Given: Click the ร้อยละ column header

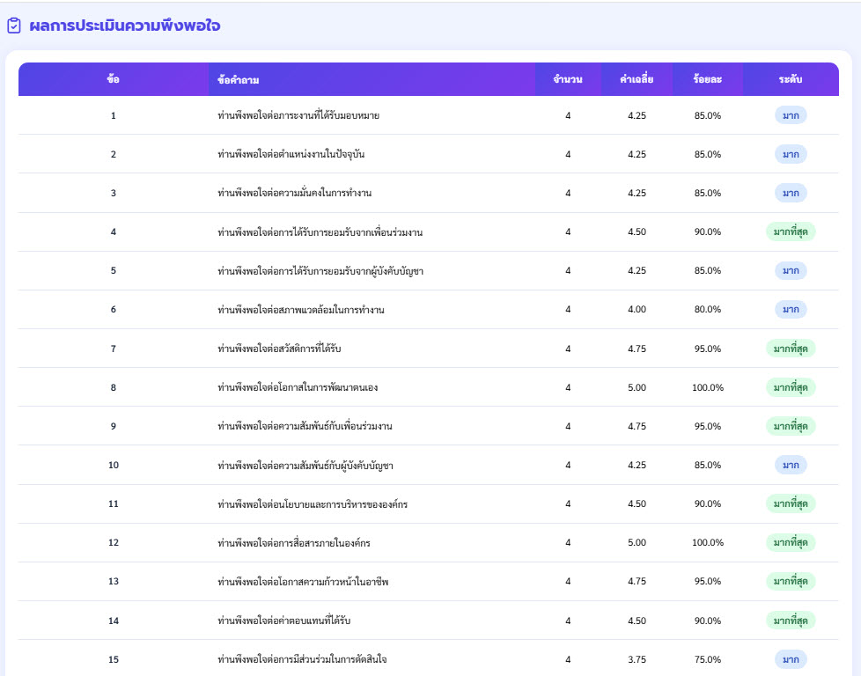Looking at the screenshot, I should 707,79.
